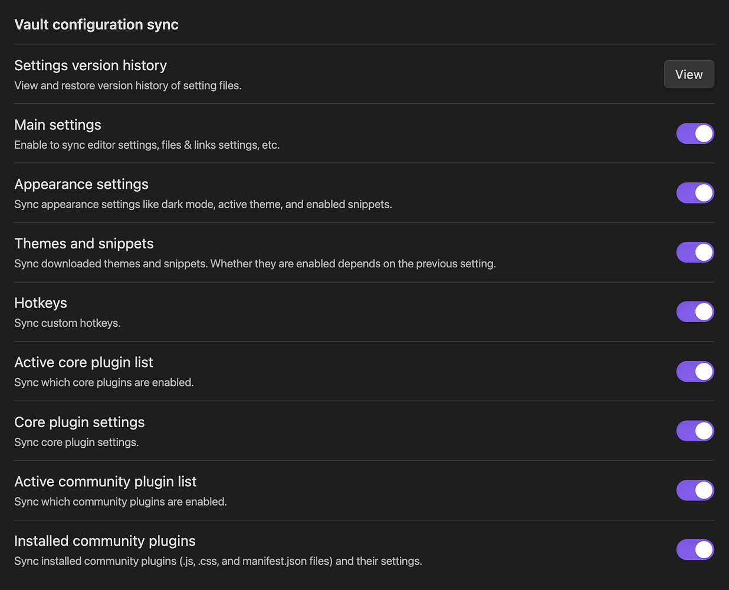Viewport: 729px width, 590px height.
Task: Click the Vault configuration sync heading
Action: click(96, 25)
